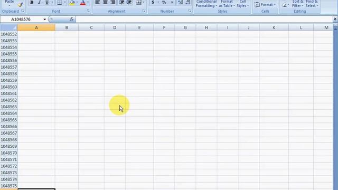This screenshot has height=190, width=338.
Task: Select row 1048552 header
Action: (x=9, y=34)
